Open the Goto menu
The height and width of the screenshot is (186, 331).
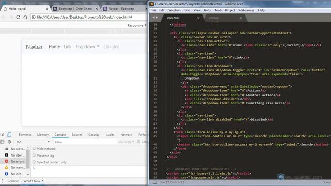pyautogui.click(x=207, y=10)
